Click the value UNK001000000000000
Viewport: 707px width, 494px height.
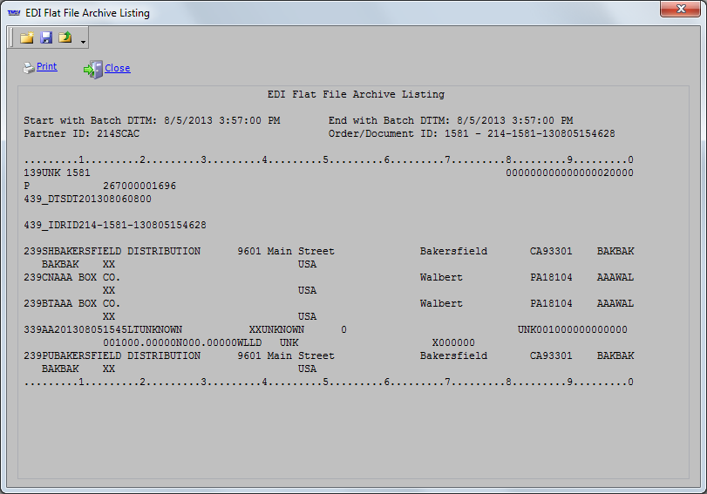tap(573, 329)
